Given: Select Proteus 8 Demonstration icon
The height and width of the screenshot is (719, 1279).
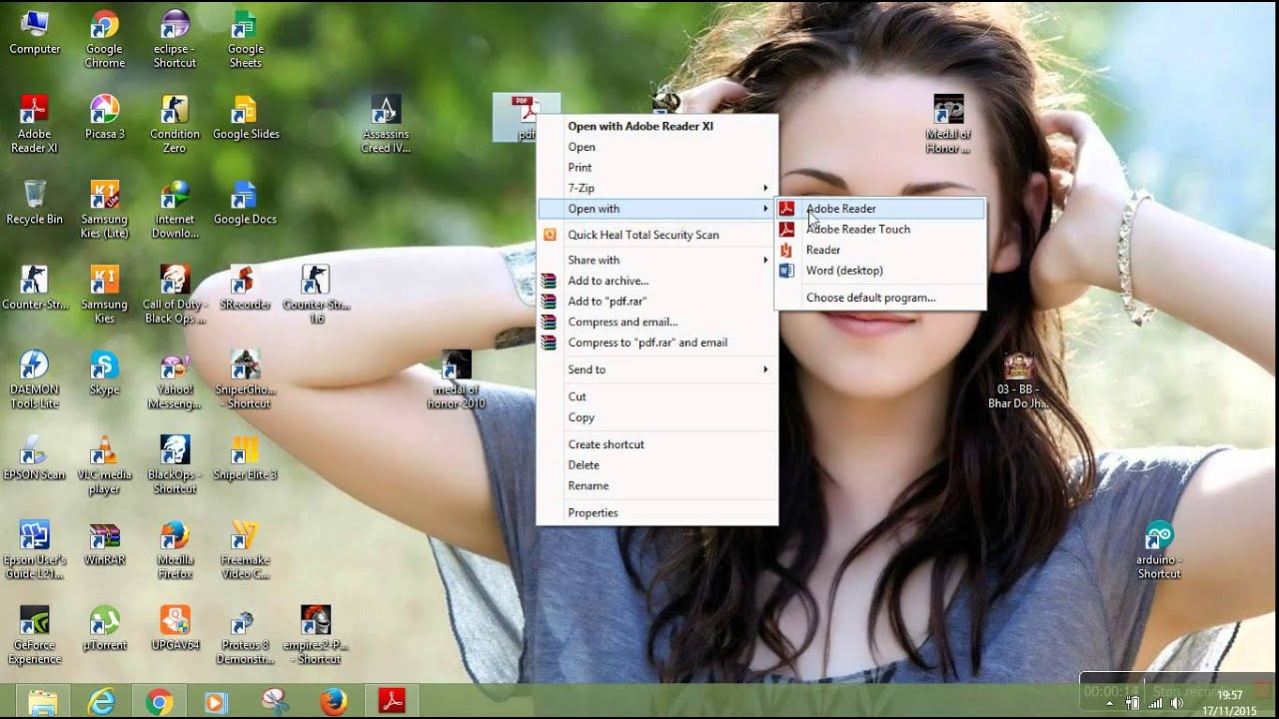Looking at the screenshot, I should point(245,635).
